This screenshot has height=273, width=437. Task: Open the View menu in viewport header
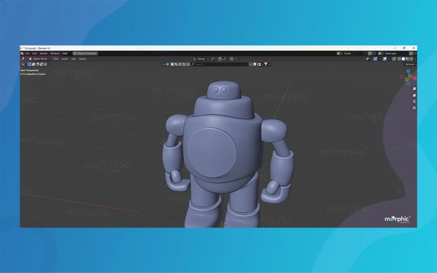coord(56,59)
